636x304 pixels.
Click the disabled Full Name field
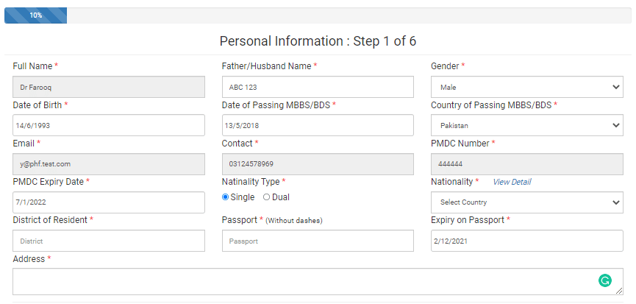[109, 87]
